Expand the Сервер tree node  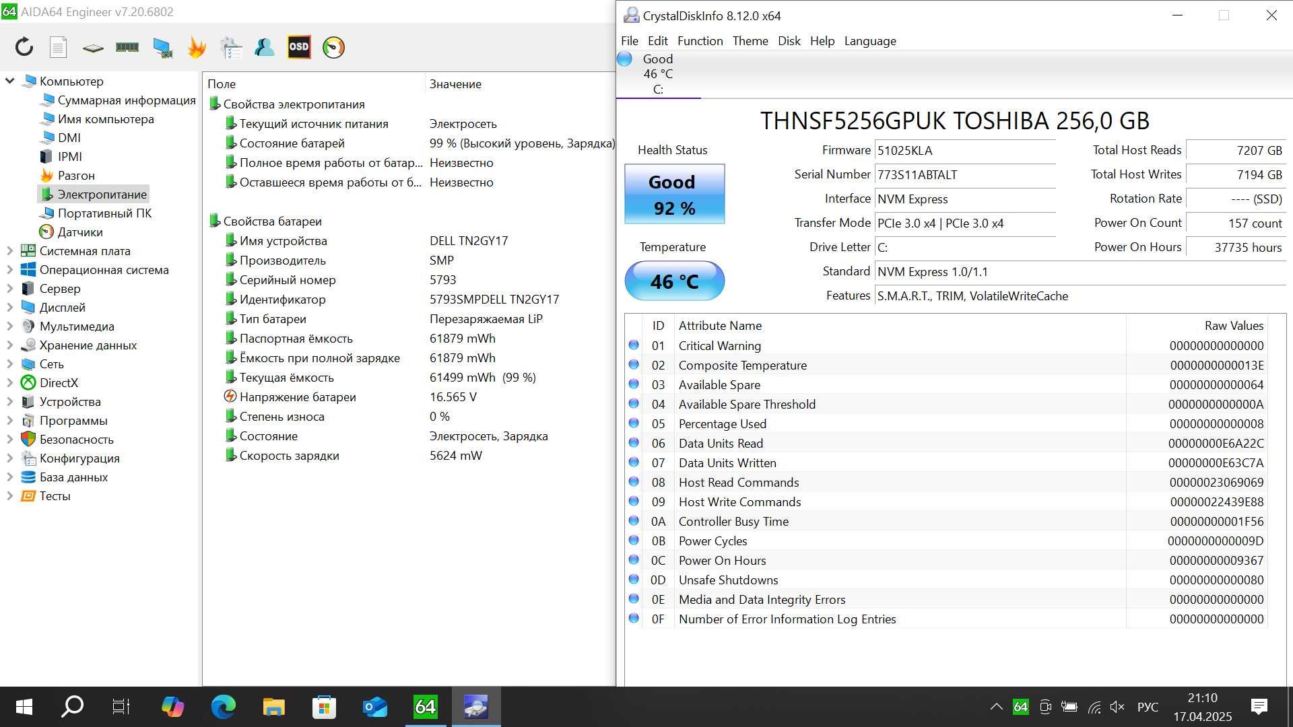click(9, 288)
